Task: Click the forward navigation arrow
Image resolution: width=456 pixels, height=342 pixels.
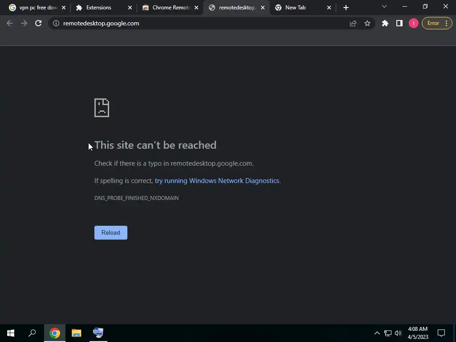Action: click(x=24, y=23)
